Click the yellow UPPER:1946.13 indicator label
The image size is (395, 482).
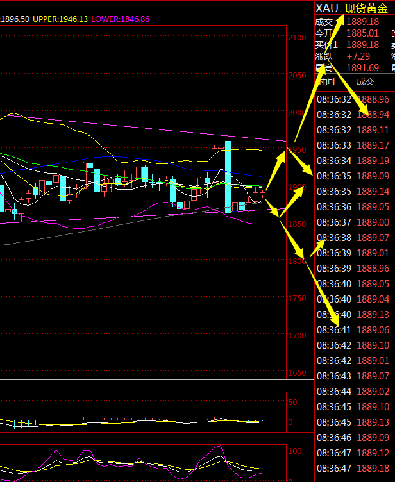60,19
